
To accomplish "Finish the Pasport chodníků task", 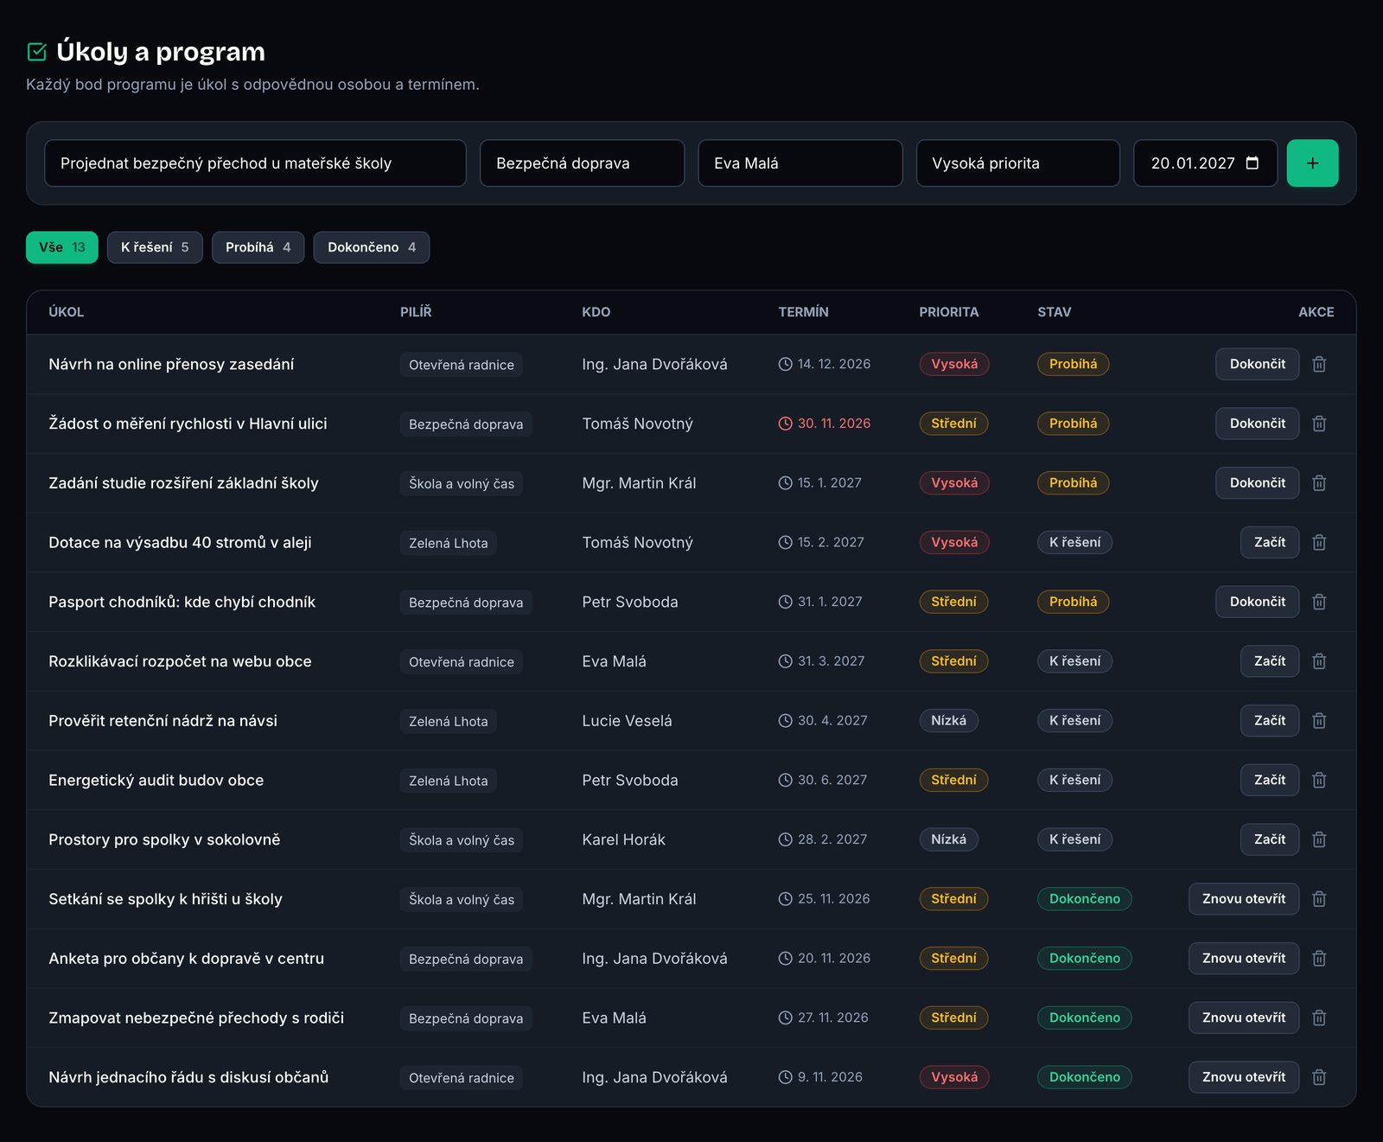I will click(1257, 602).
